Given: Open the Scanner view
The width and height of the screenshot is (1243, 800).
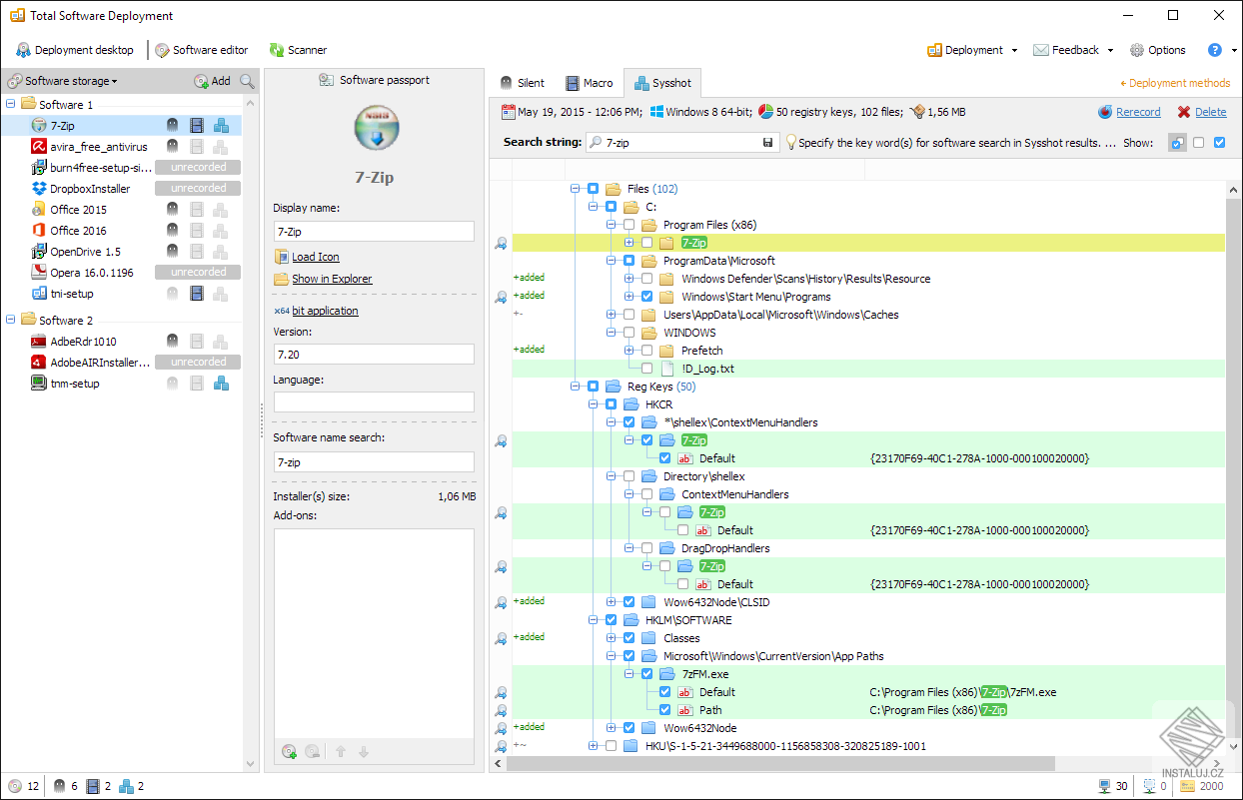Looking at the screenshot, I should pyautogui.click(x=298, y=50).
